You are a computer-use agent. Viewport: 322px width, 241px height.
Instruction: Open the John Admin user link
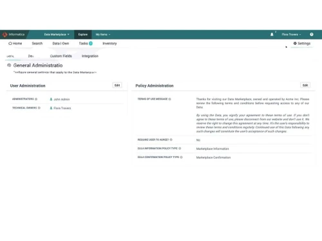tap(62, 99)
